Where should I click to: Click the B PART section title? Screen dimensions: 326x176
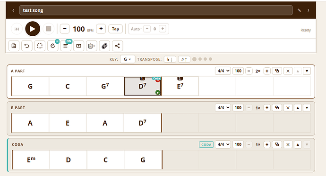point(18,108)
